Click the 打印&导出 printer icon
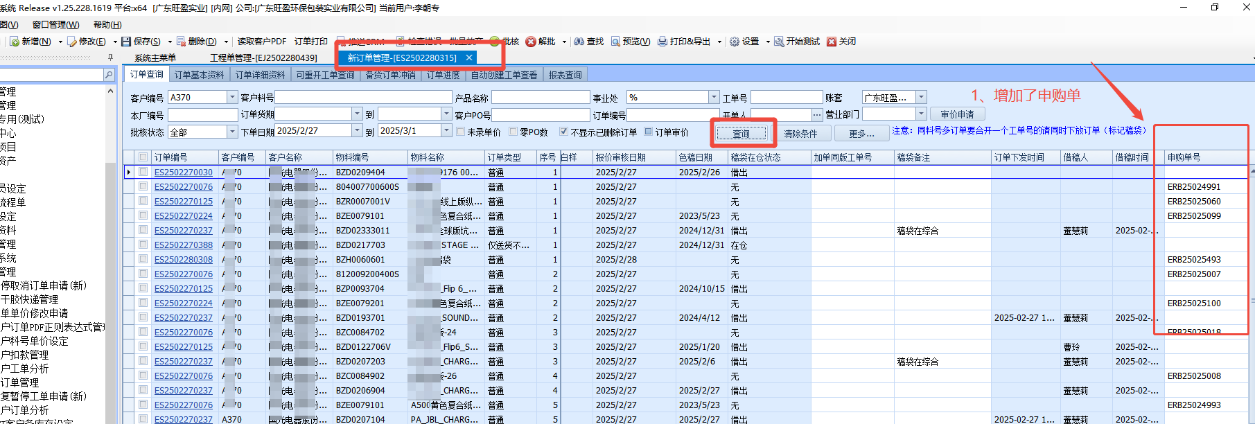The height and width of the screenshot is (424, 1255). coord(662,42)
